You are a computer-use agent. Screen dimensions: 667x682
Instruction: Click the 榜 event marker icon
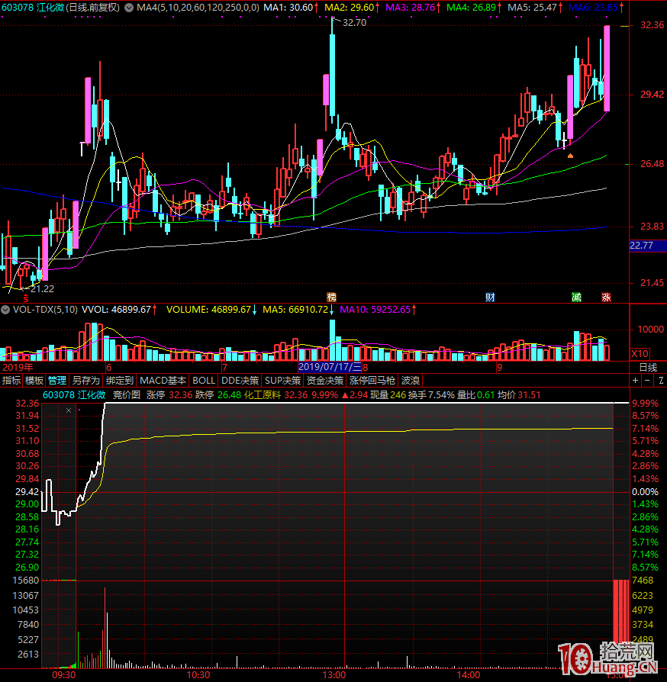pyautogui.click(x=331, y=297)
